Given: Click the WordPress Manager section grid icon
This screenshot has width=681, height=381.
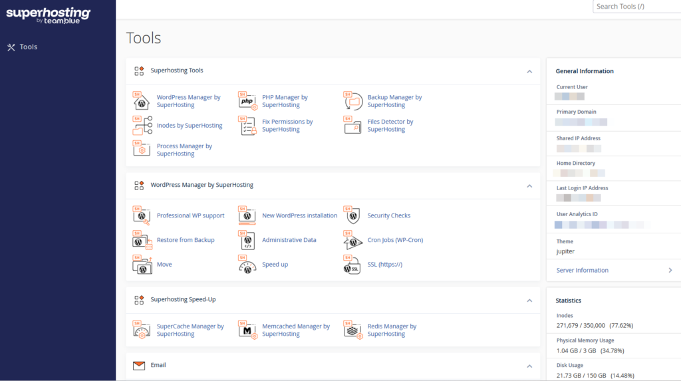Looking at the screenshot, I should [139, 186].
